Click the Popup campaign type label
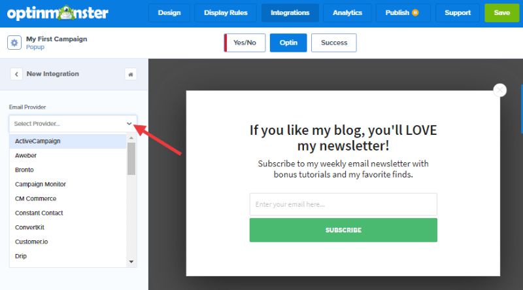 (35, 47)
